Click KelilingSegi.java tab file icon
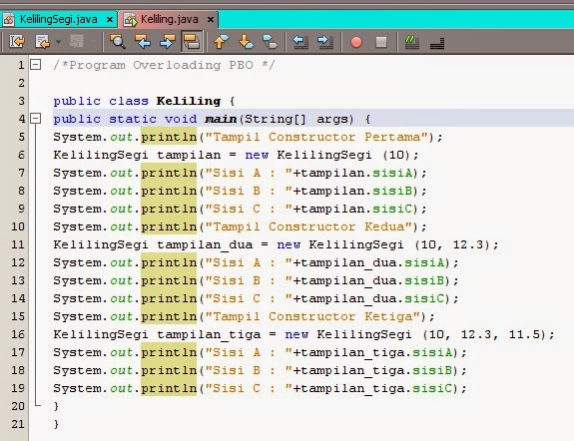 tap(9, 20)
